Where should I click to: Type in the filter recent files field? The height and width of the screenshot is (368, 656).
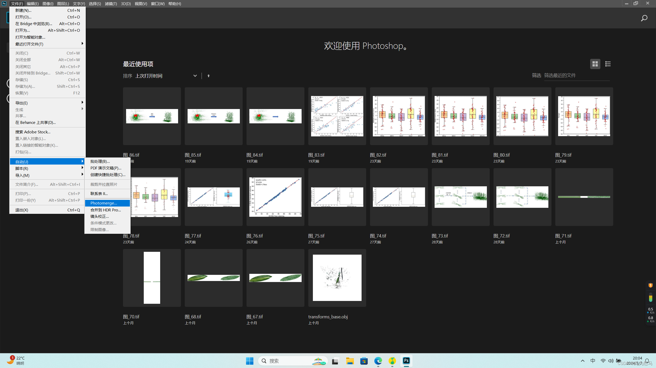coord(577,75)
